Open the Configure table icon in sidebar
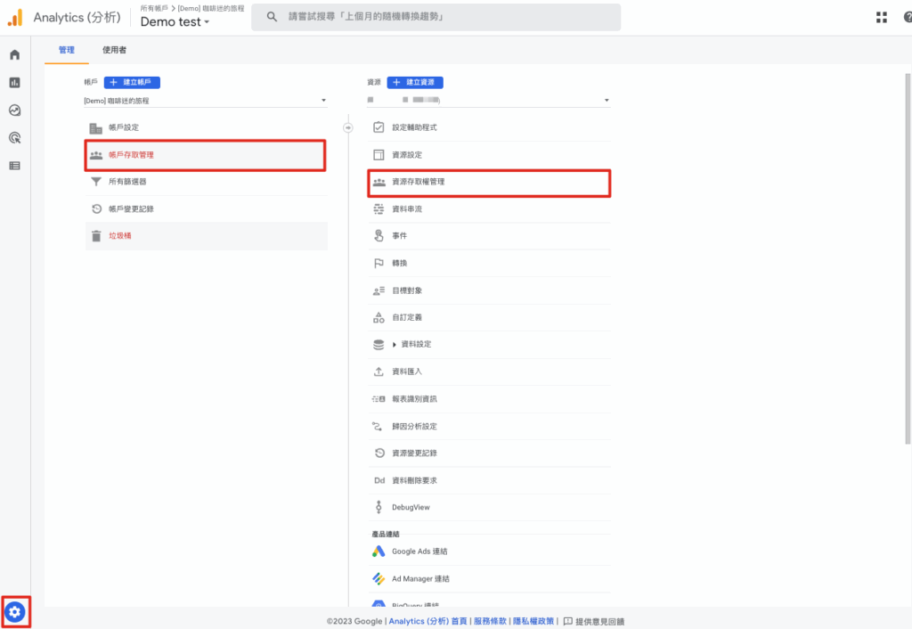This screenshot has width=912, height=629. pyautogui.click(x=14, y=166)
